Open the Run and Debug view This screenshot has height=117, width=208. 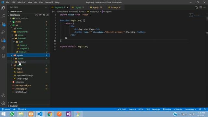(x=3, y=32)
